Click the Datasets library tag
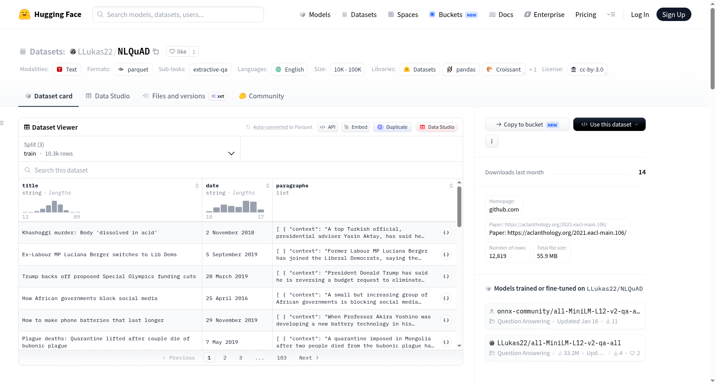Screen dimensions: 716x385 click(419, 69)
